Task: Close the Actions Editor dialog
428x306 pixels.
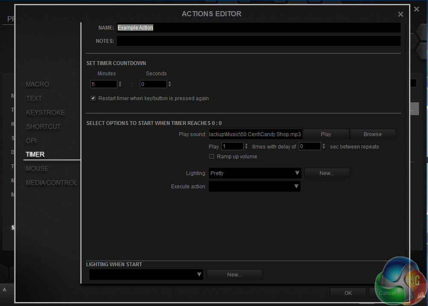Action: point(401,14)
